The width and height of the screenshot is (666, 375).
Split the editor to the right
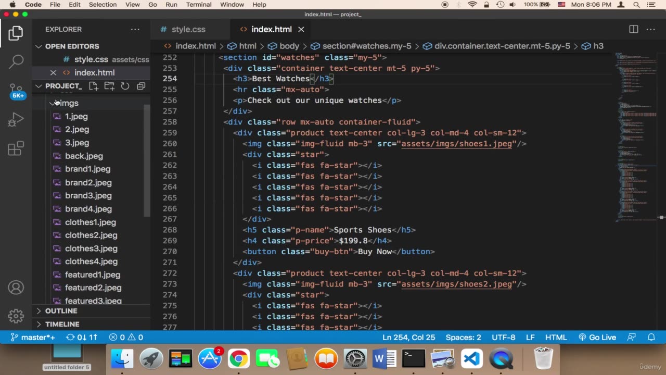click(634, 29)
